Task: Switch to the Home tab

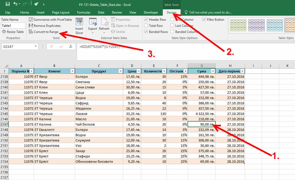Action: (x=25, y=12)
